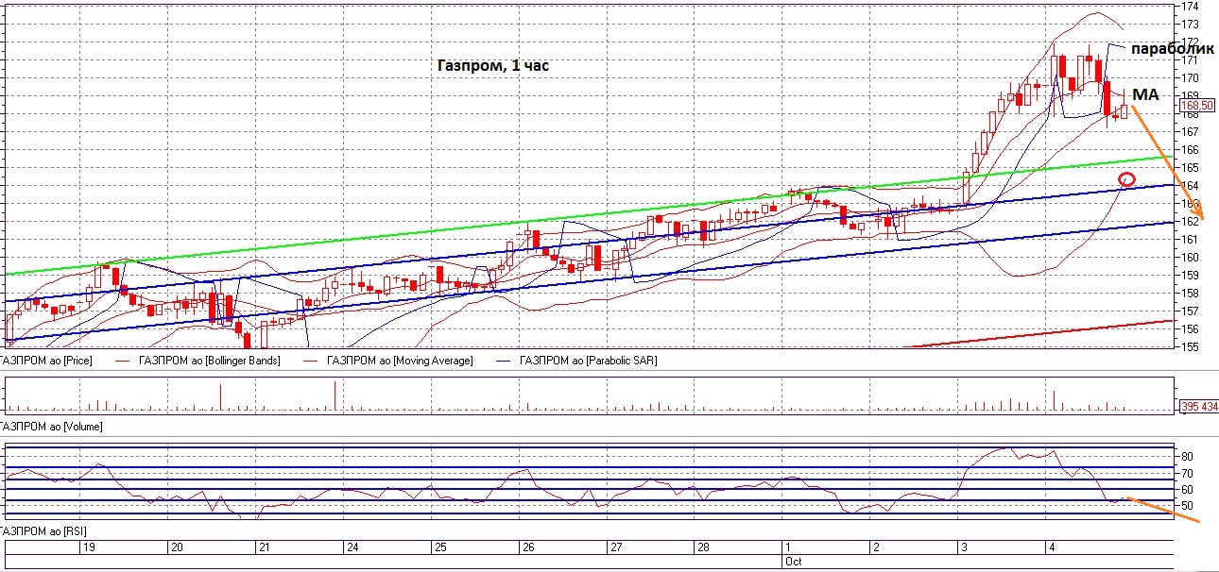
Task: Click date label 25 on time axis
Action: point(439,547)
